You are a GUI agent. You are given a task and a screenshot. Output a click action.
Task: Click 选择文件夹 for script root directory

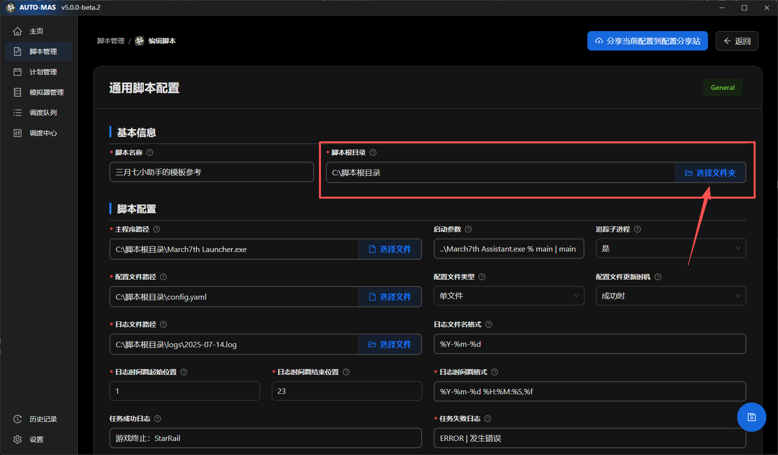click(x=710, y=173)
